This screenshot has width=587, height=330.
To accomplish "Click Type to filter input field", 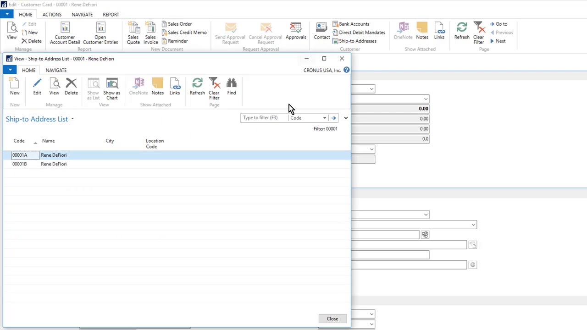I will (x=265, y=118).
